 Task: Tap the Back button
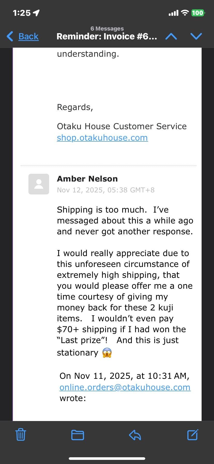[23, 36]
